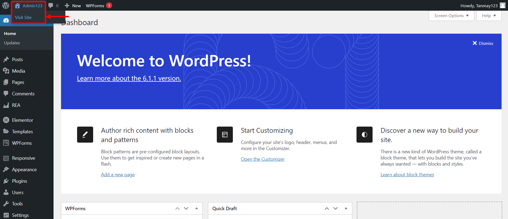Click Open the Customizer link
The height and width of the screenshot is (219, 508).
coord(263,159)
